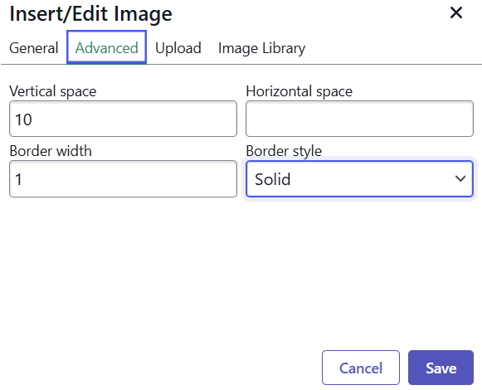
Task: Click the Vertical space label
Action: 53,91
